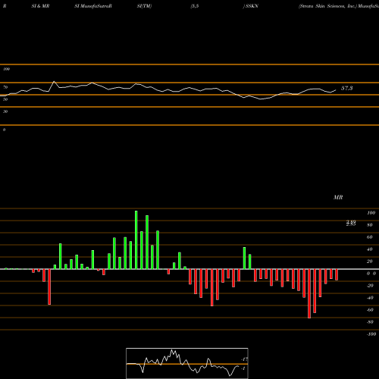The image size is (379, 379).
Task: Click the -40 label on MR right axis
Action: click(x=370, y=298)
